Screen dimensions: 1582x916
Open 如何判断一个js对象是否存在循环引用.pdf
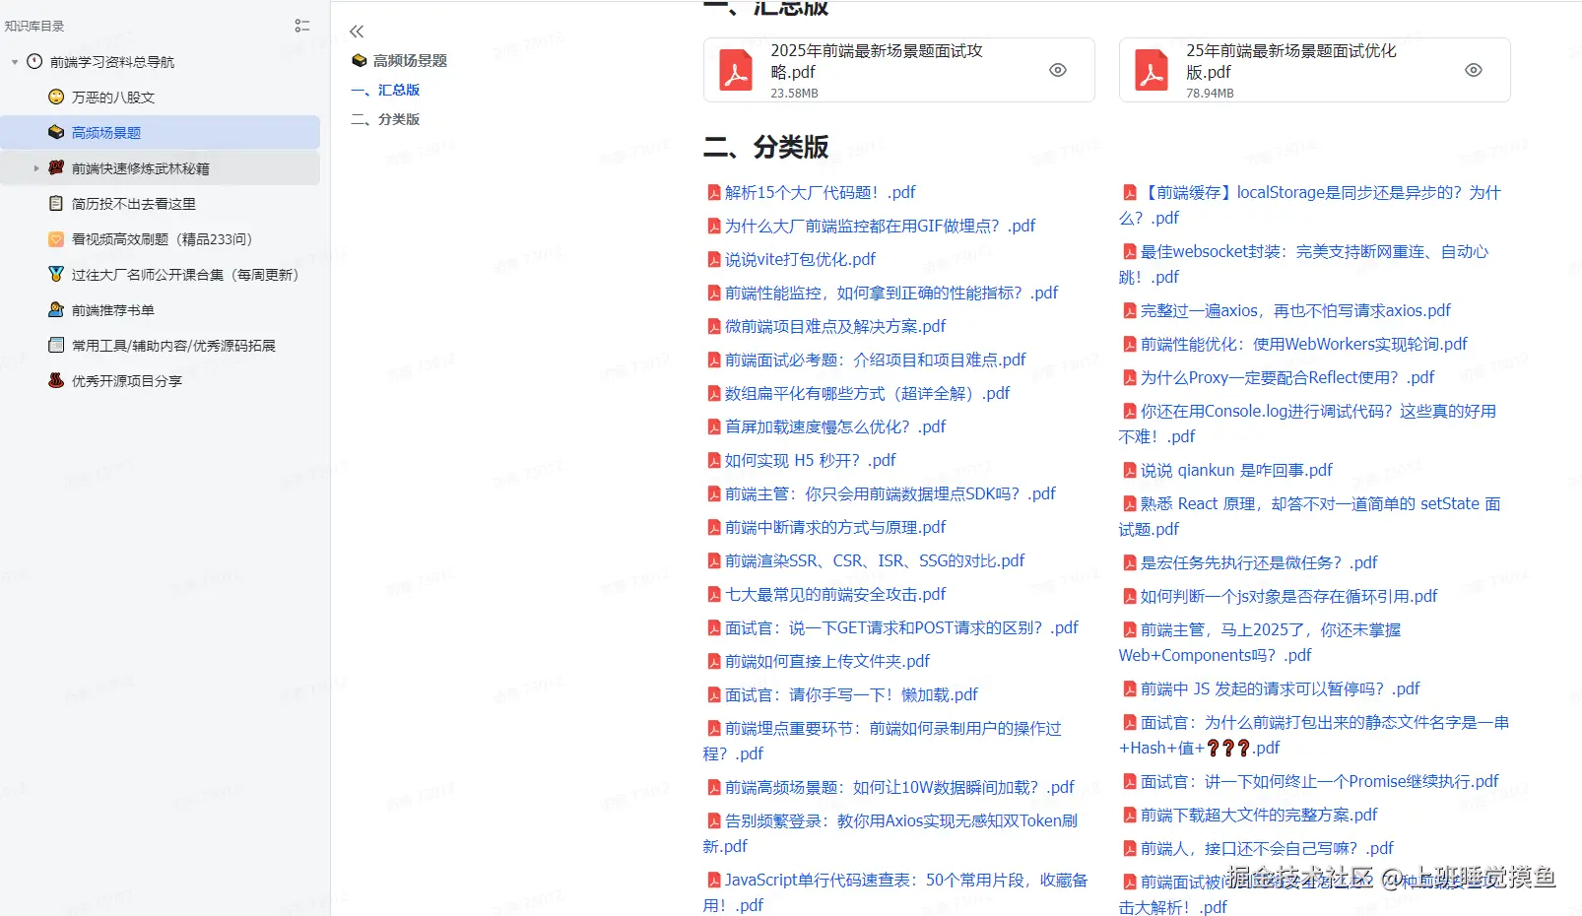(x=1288, y=596)
